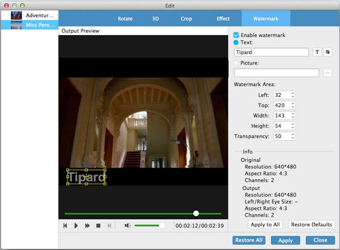Click the Apply to All button
The width and height of the screenshot is (340, 250).
[267, 224]
